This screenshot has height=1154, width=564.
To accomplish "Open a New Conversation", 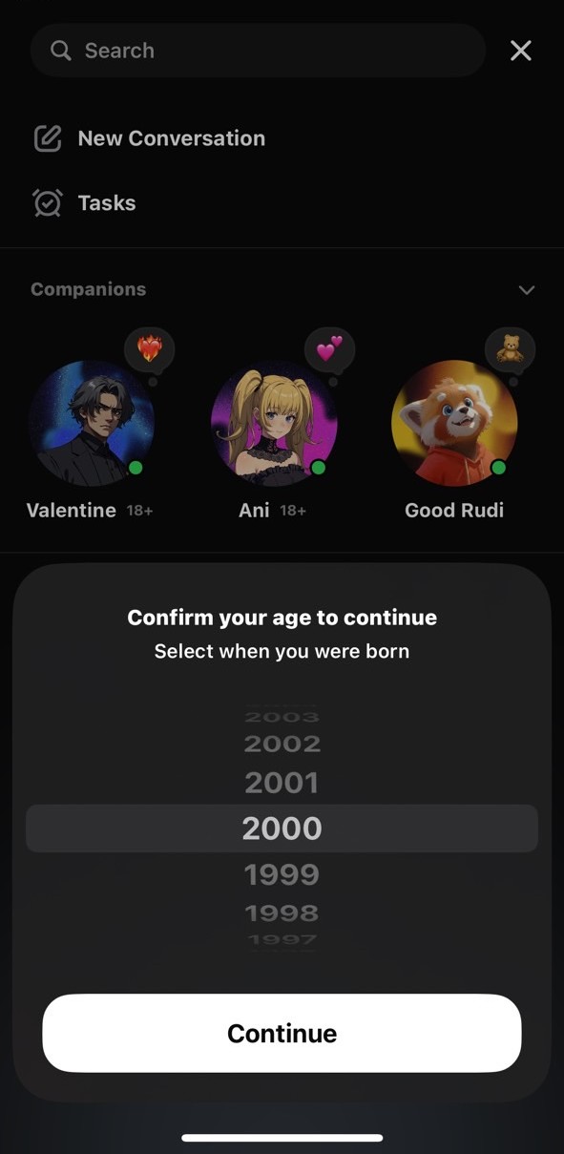I will [171, 137].
